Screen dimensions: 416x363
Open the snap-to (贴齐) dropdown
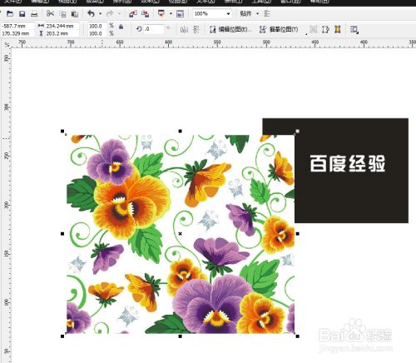pos(258,13)
